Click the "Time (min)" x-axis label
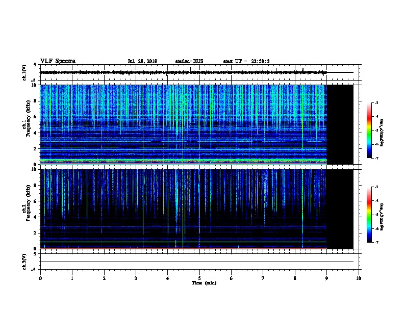 (204, 283)
